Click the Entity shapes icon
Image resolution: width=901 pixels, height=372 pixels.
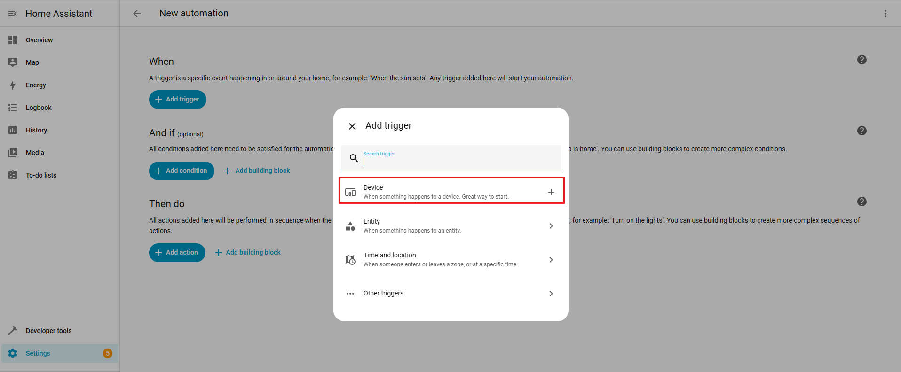(350, 226)
